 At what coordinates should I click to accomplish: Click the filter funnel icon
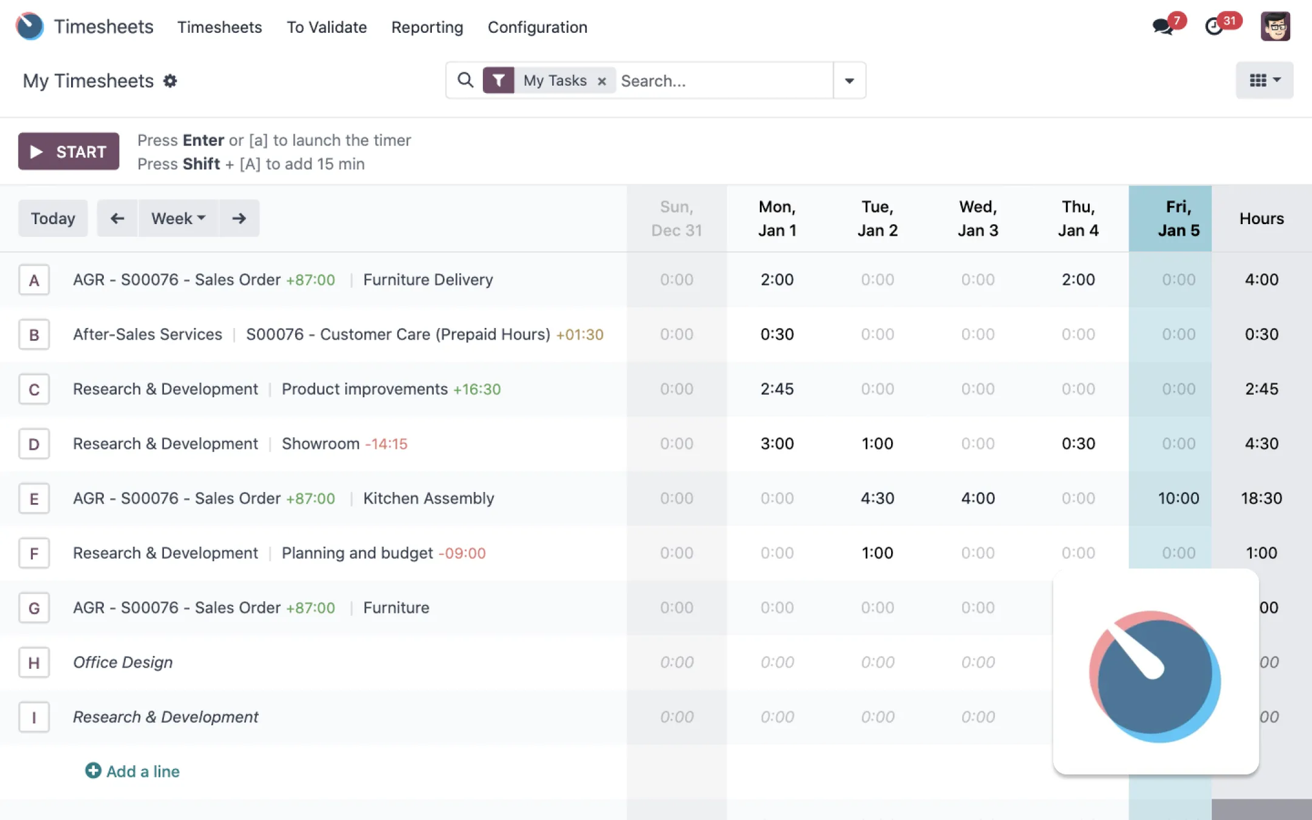499,80
